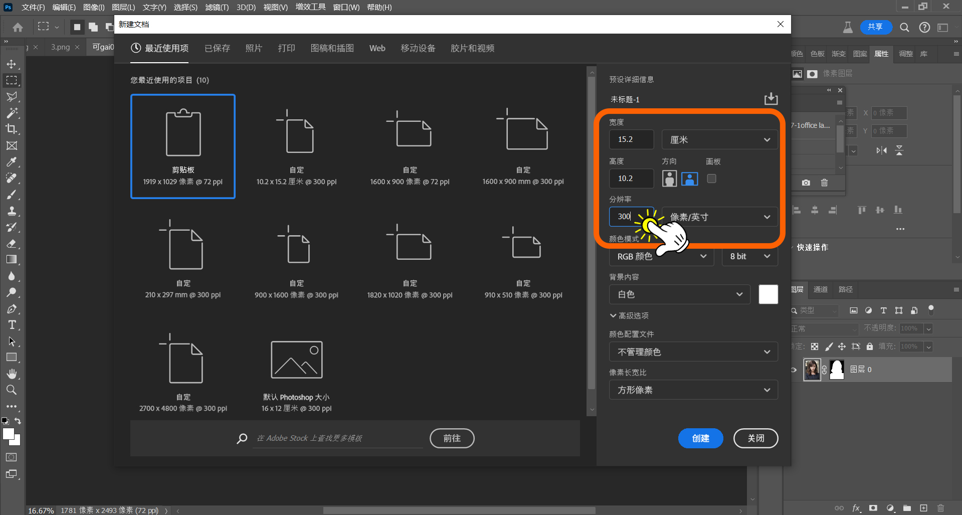Viewport: 962px width, 515px height.
Task: Select the Gradient tool
Action: point(12,259)
